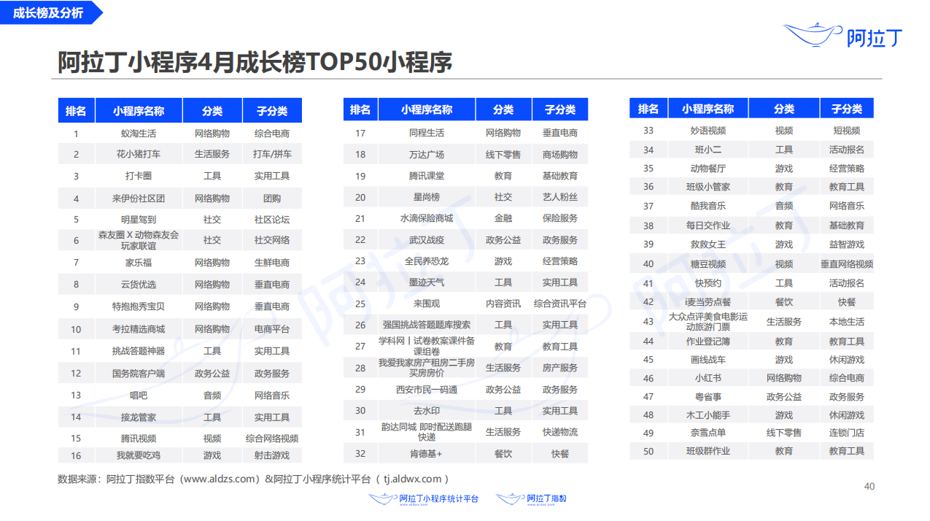Click 强国挑战答题题库搜索 entry
This screenshot has height=521, width=930.
click(x=427, y=325)
